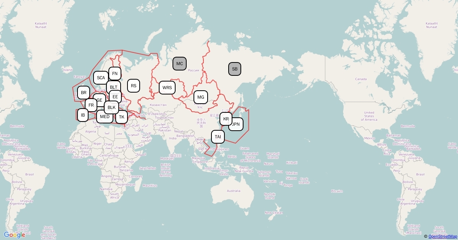Click the Google logo
The image size is (458, 240).
click(x=15, y=235)
